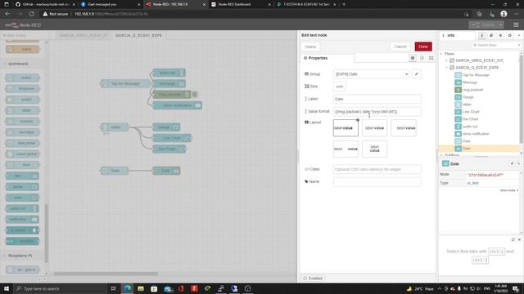Click show more under Date node info

point(509,190)
